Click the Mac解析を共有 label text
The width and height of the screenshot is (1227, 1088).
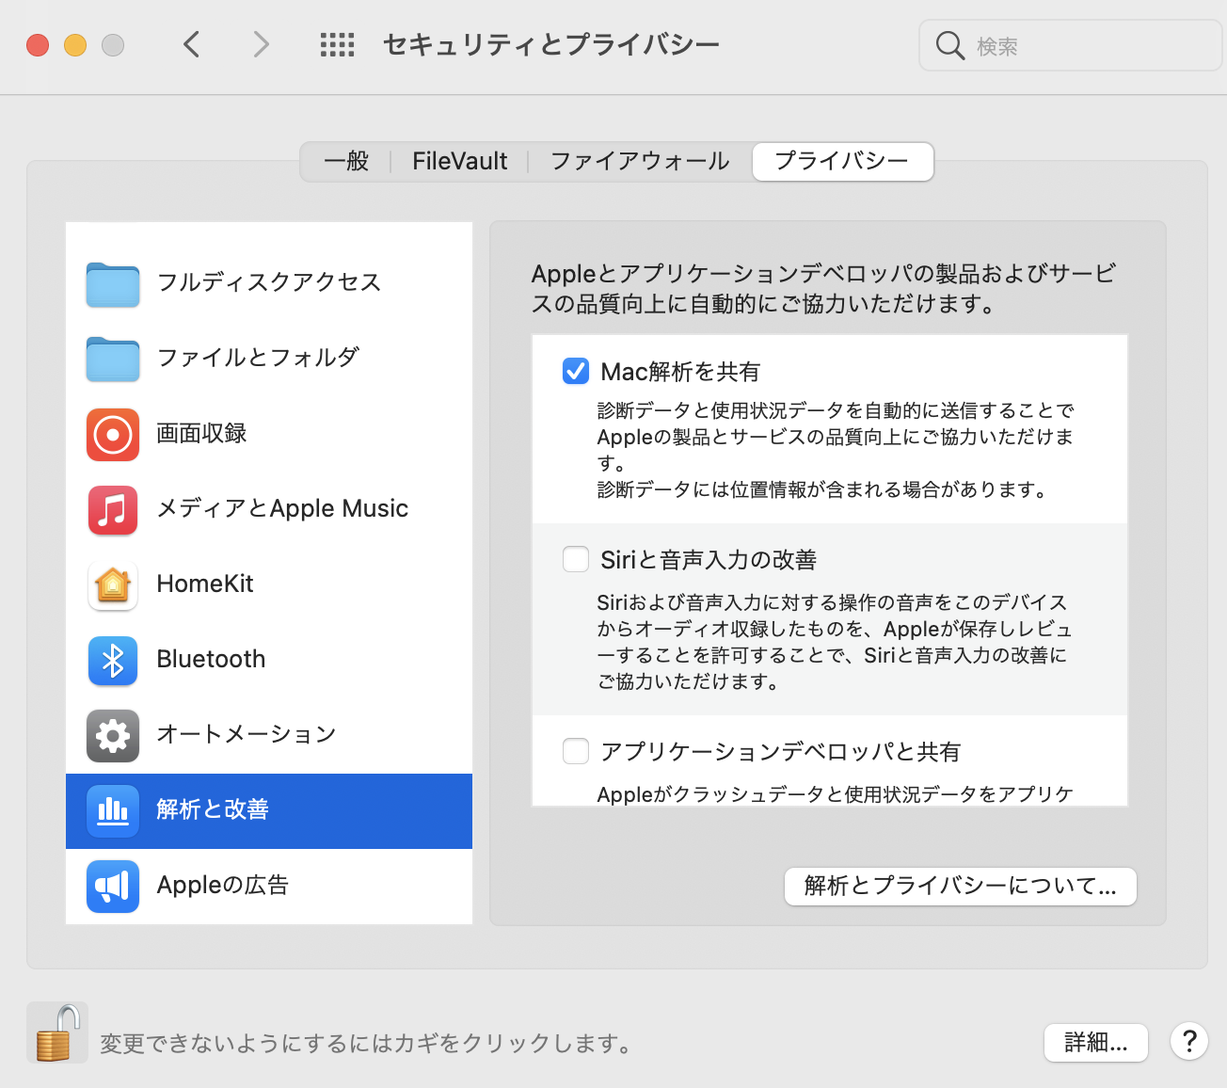pos(680,372)
